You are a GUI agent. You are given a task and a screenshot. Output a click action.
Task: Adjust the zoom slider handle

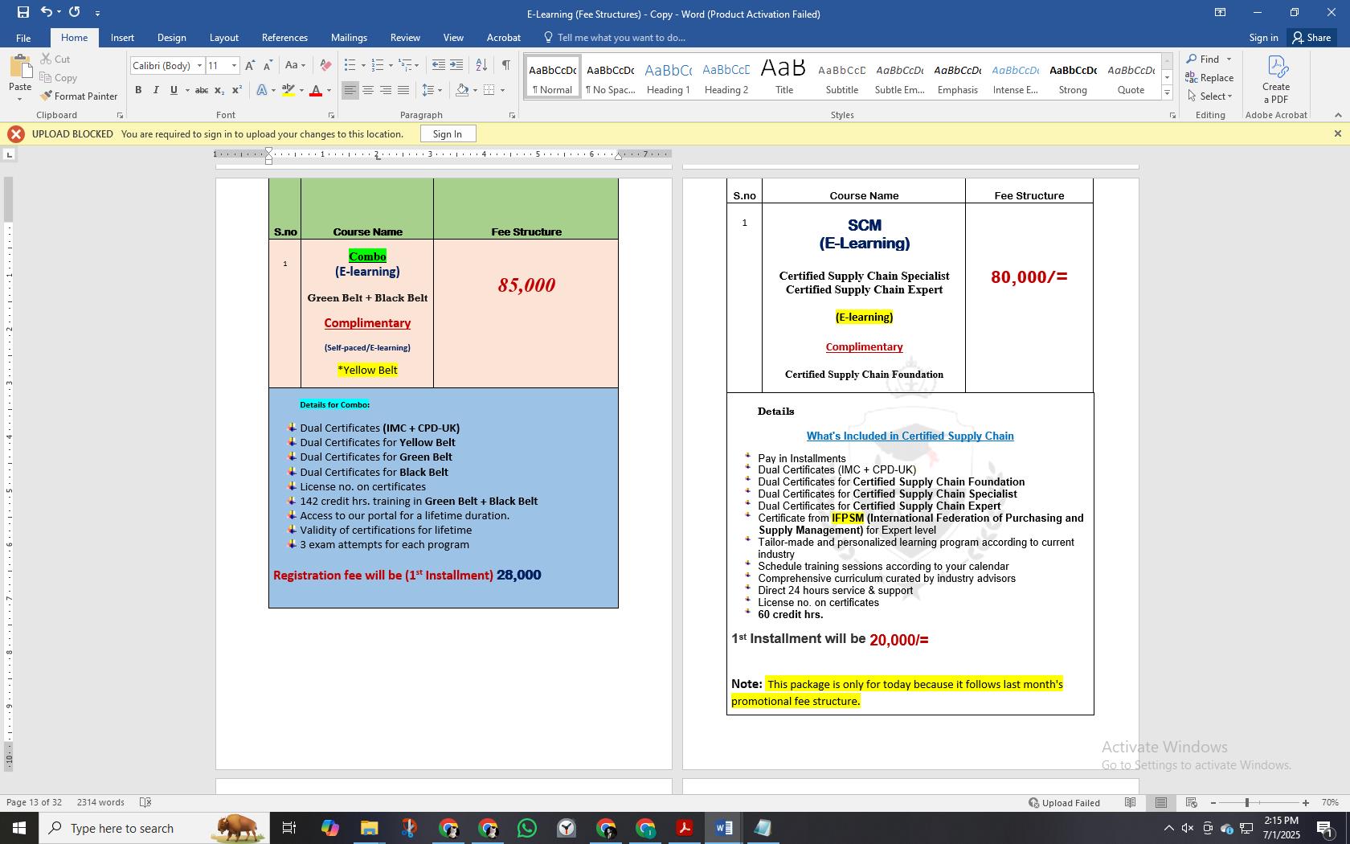[1247, 802]
